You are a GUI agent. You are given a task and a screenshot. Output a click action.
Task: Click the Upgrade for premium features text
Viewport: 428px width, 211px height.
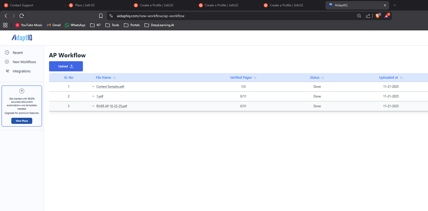[x=22, y=113]
